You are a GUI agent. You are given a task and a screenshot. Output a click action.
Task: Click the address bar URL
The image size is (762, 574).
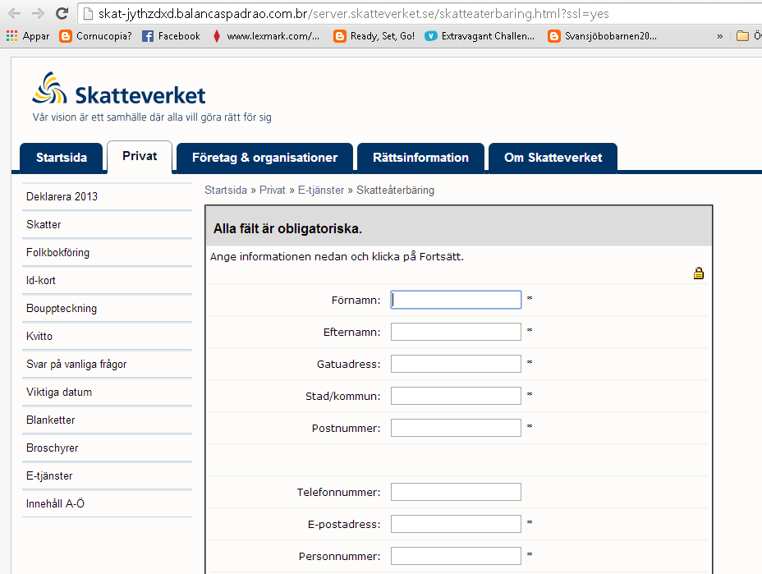point(353,14)
